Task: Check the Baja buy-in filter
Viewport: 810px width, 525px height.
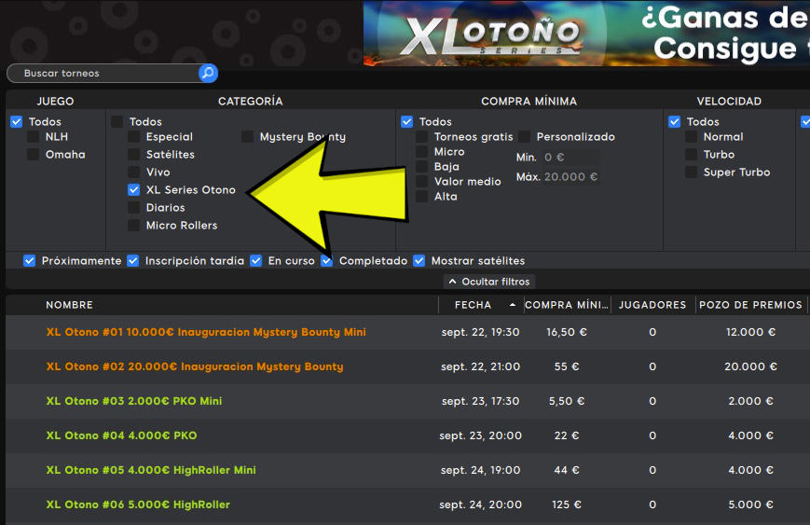Action: 422,166
